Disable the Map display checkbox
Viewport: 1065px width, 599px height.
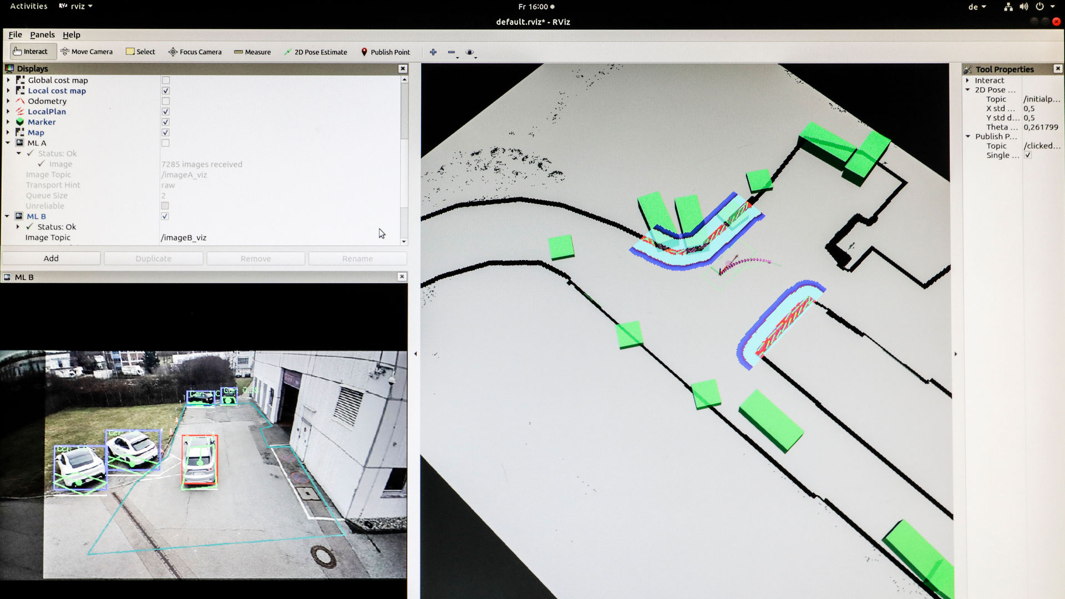tap(165, 132)
